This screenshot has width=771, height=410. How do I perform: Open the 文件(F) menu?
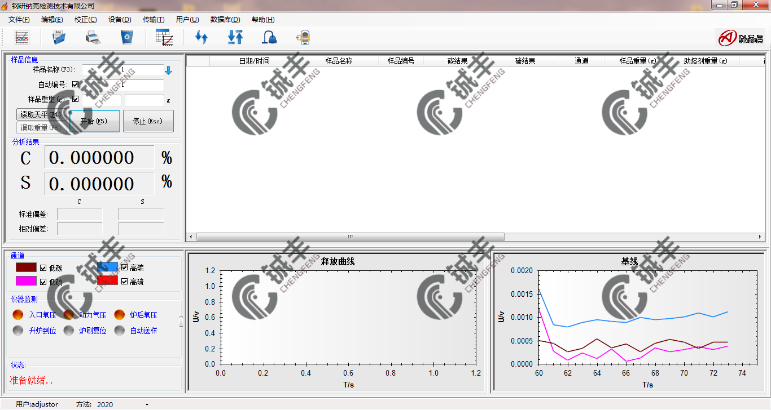19,19
